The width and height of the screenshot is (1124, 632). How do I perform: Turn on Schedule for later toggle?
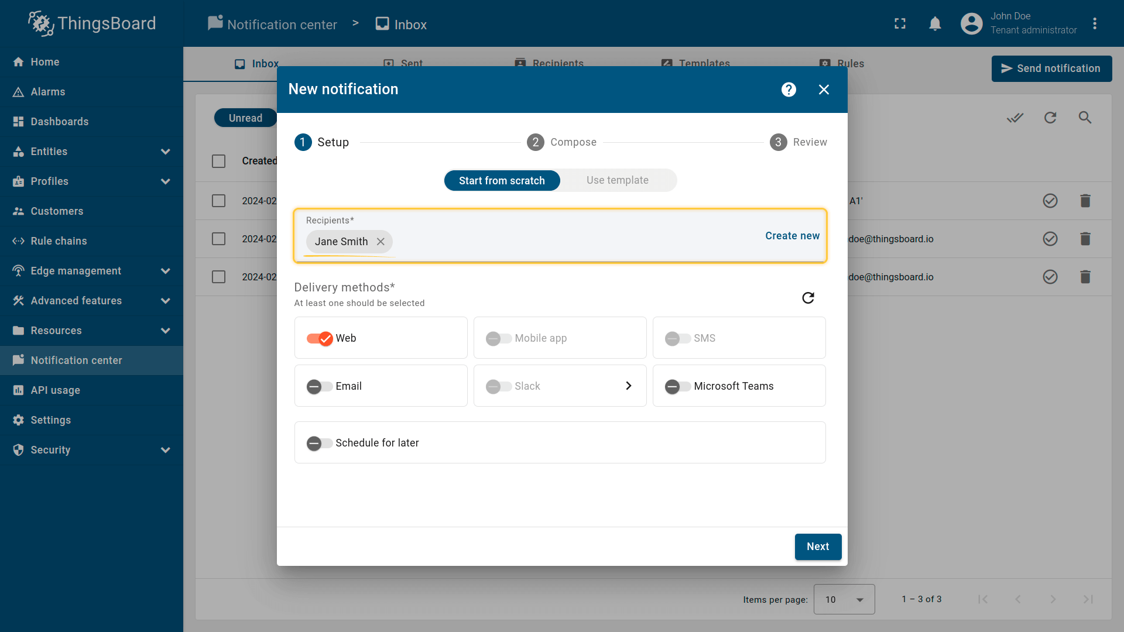click(x=320, y=443)
